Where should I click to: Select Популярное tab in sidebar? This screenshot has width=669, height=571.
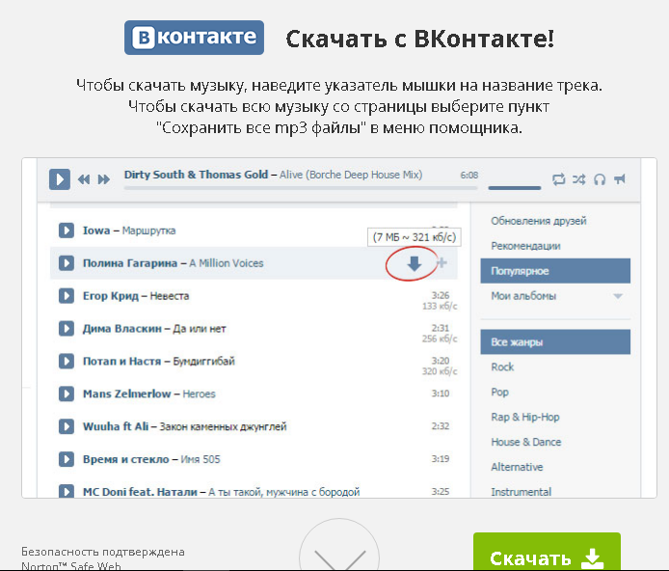[555, 271]
